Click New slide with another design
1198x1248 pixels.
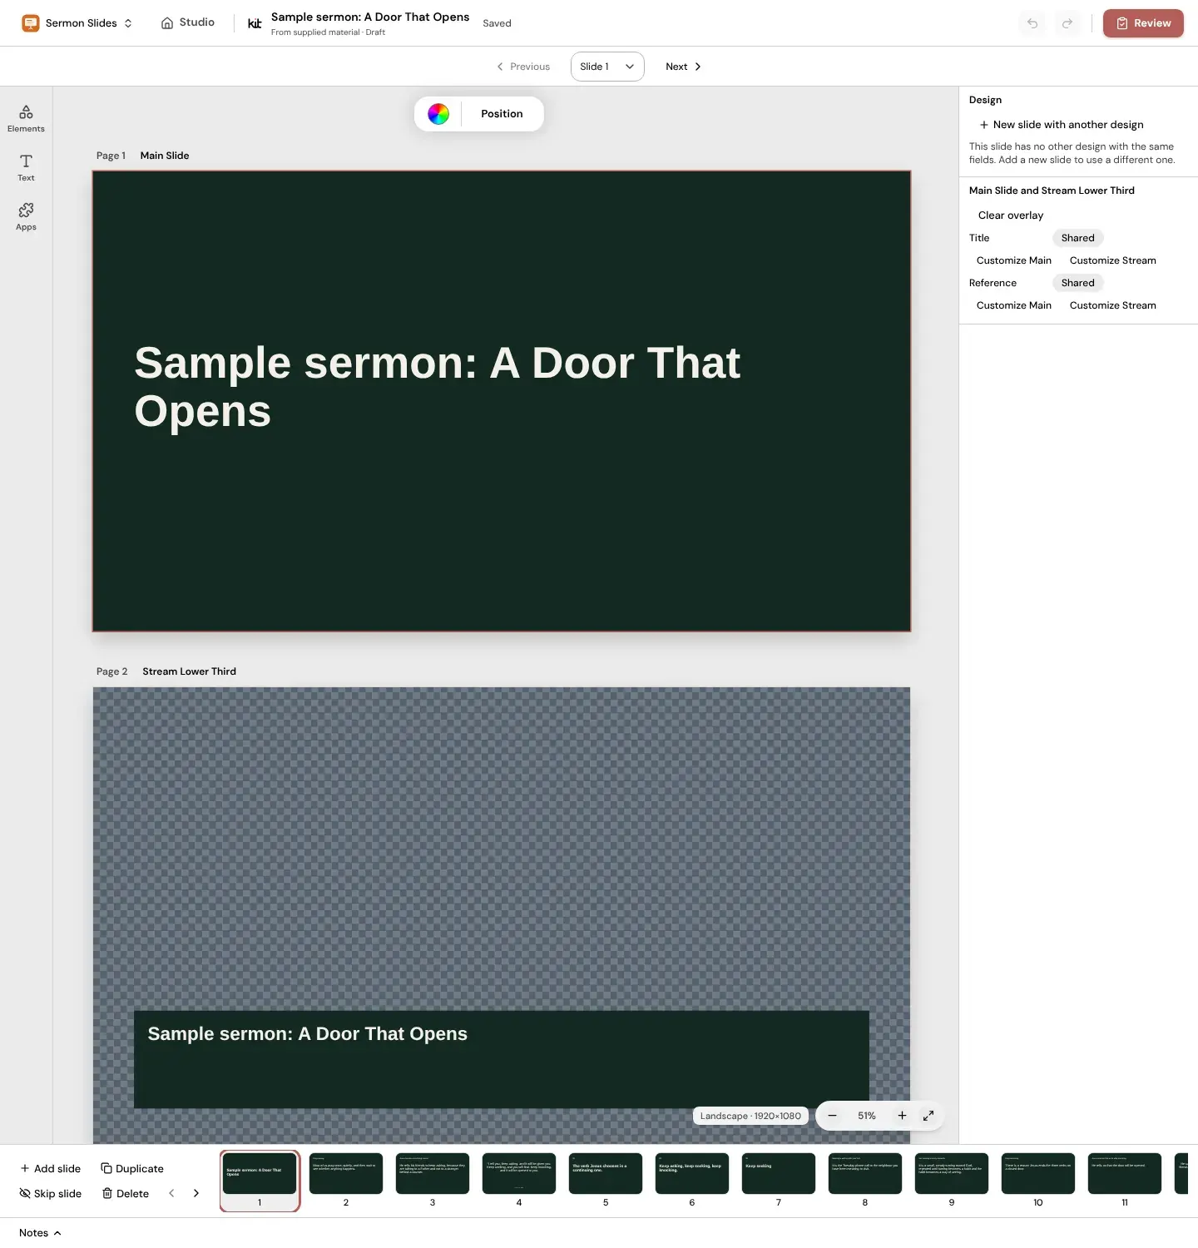point(1062,125)
